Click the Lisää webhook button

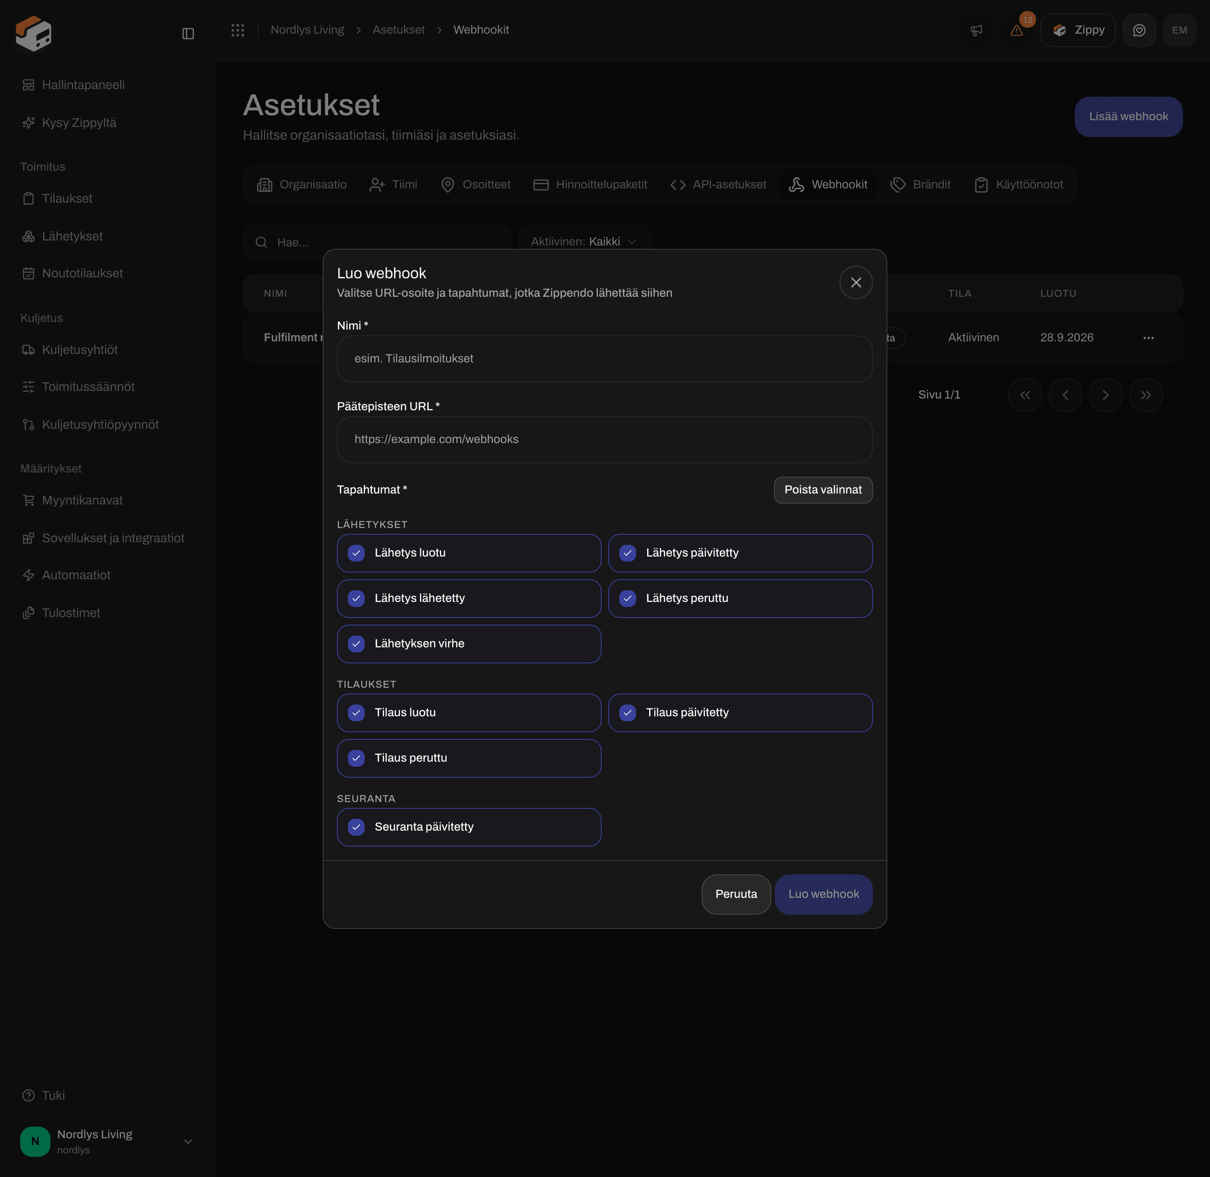1128,117
